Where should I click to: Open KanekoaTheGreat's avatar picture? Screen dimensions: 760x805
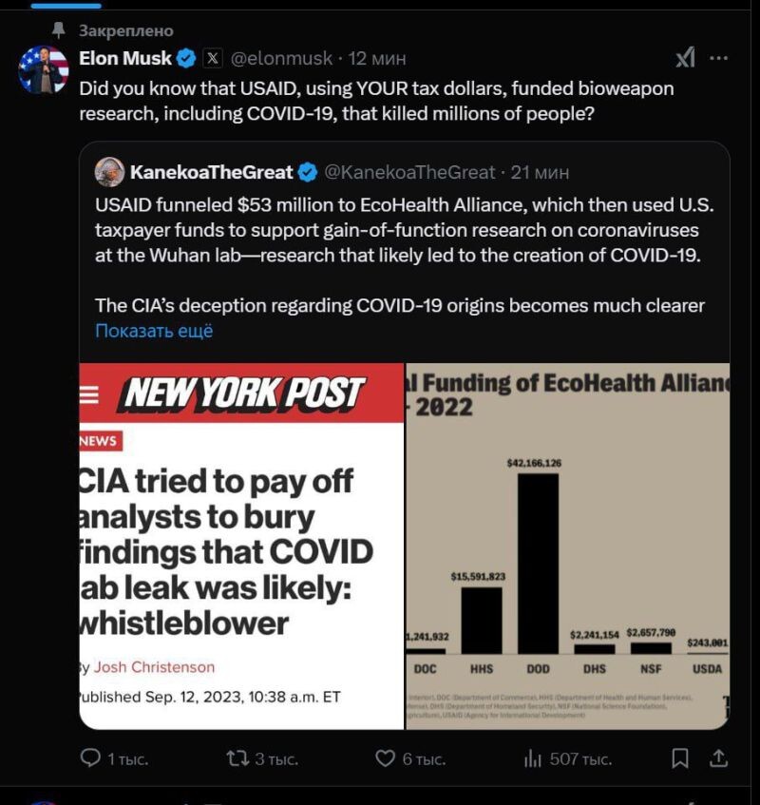(110, 172)
